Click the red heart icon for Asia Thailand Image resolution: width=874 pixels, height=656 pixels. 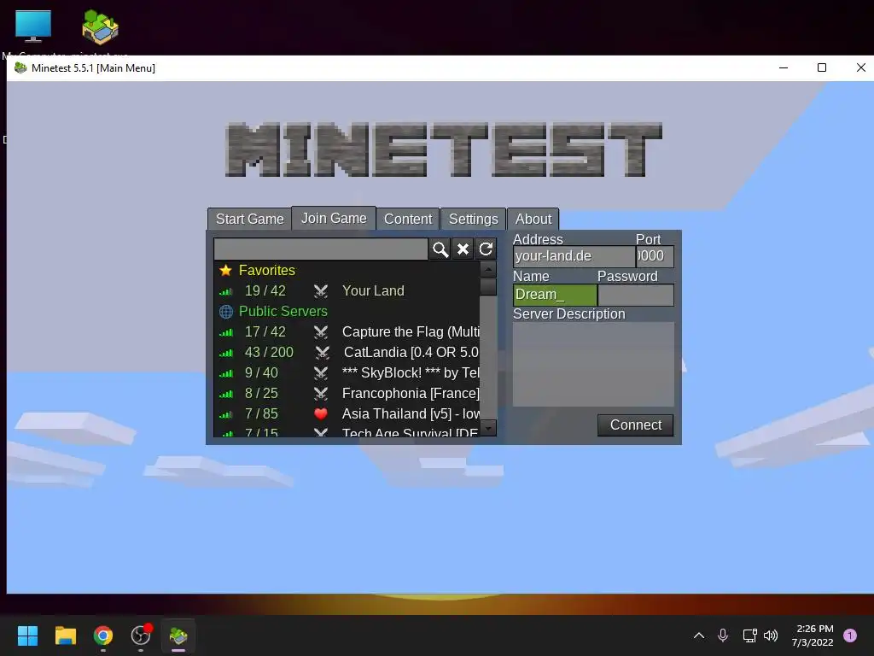[x=321, y=414]
